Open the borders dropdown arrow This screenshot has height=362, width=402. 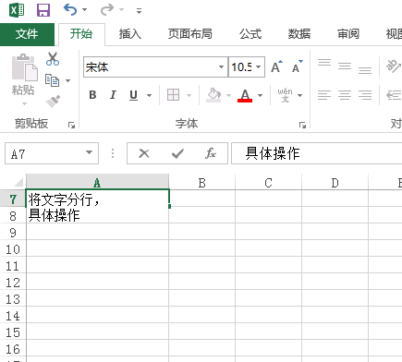tap(189, 95)
